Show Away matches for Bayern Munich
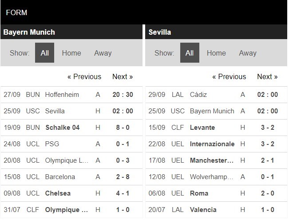Image resolution: width=289 pixels, height=220 pixels. pos(103,53)
